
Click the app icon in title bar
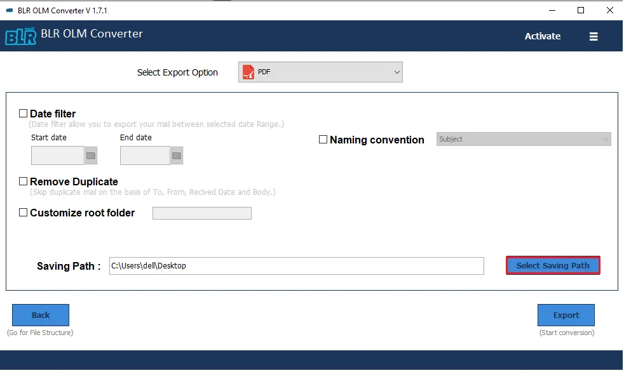(9, 10)
